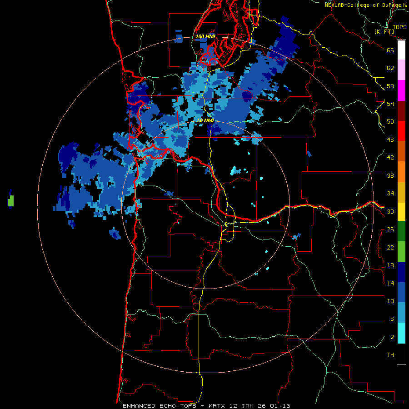This screenshot has height=409, width=409.
Task: Click the 50 NMI range ring label
Action: (x=205, y=120)
